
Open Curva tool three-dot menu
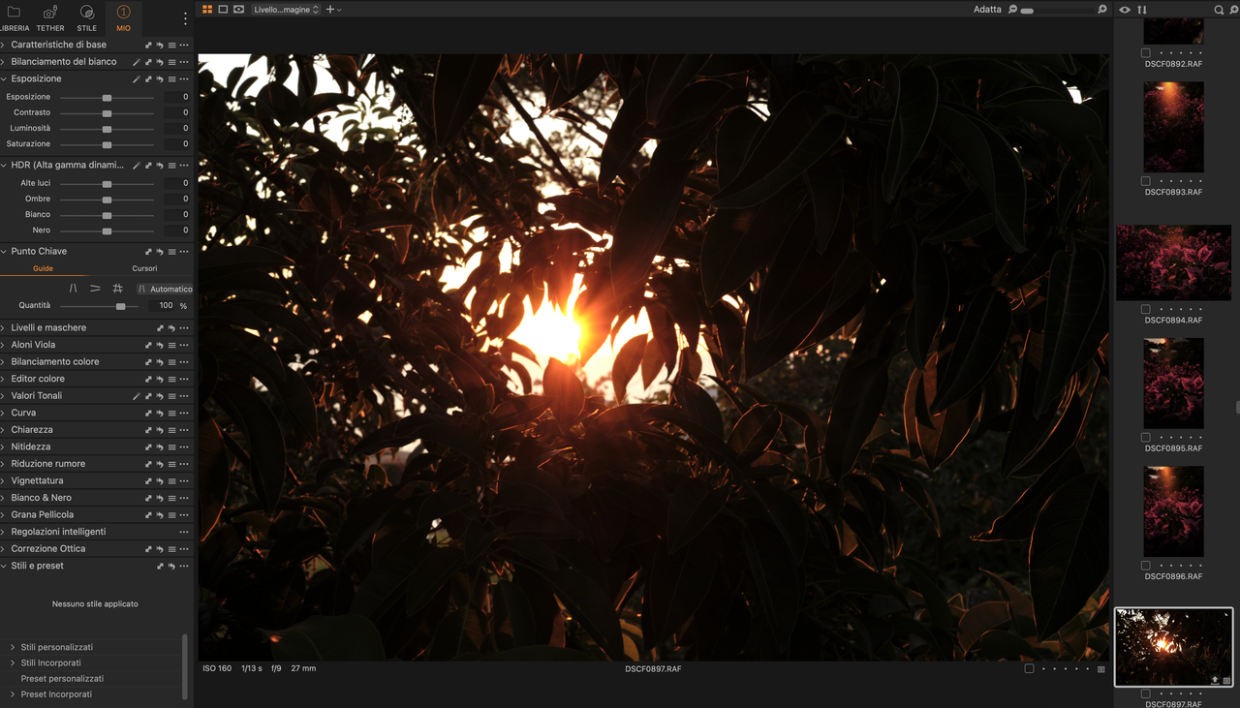tap(184, 414)
